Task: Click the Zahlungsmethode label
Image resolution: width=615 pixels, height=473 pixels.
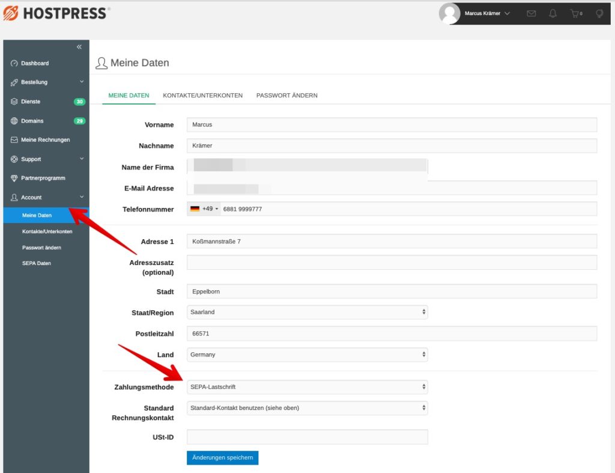Action: click(x=144, y=387)
